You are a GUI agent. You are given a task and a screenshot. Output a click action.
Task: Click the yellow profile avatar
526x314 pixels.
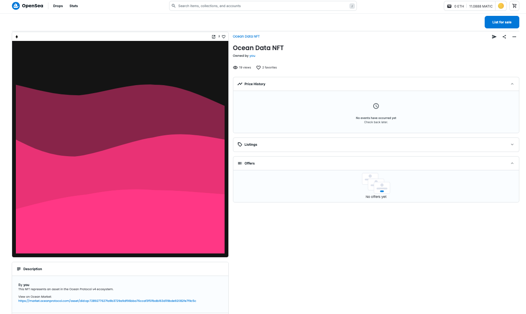click(501, 6)
